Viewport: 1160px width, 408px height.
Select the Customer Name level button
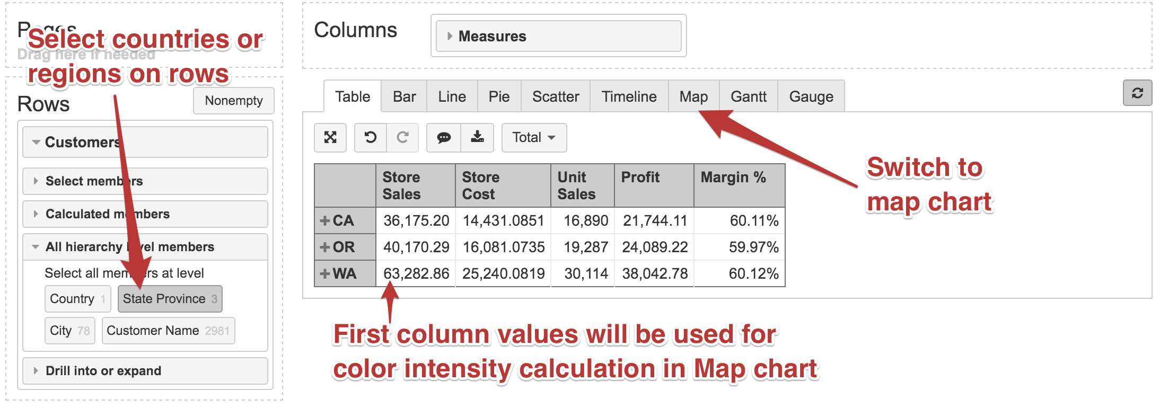pyautogui.click(x=168, y=331)
